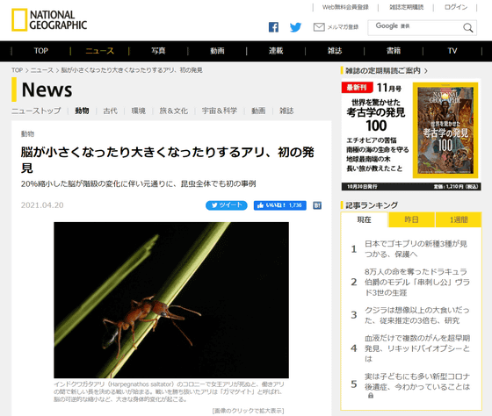Screen dimensions: 492x416
Task: Open the Facebook page icon
Action: [273, 27]
